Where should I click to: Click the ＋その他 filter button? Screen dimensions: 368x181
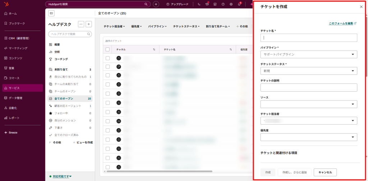(x=242, y=27)
